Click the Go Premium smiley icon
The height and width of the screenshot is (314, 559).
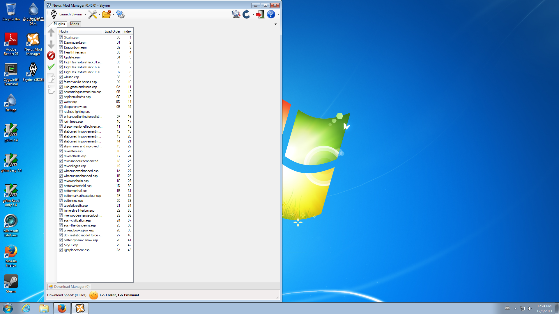pyautogui.click(x=94, y=295)
